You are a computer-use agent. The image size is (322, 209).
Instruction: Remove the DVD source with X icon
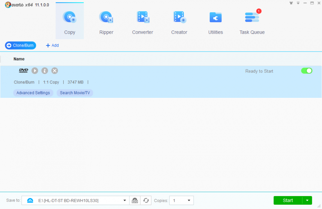click(x=55, y=71)
